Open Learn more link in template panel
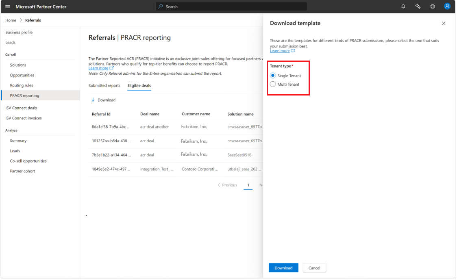 (280, 51)
